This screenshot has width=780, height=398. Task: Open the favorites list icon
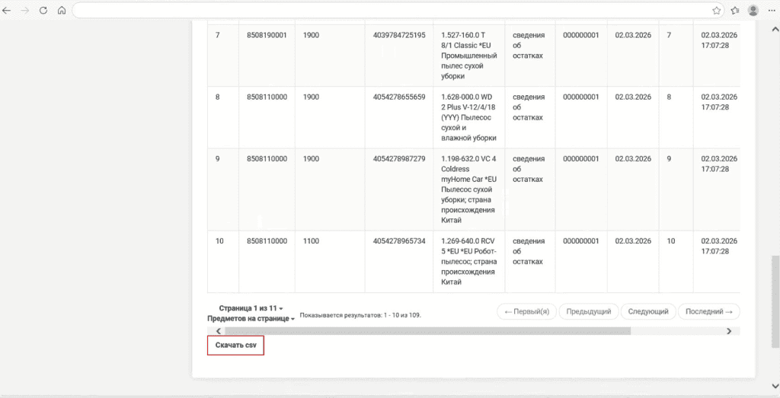pos(735,11)
